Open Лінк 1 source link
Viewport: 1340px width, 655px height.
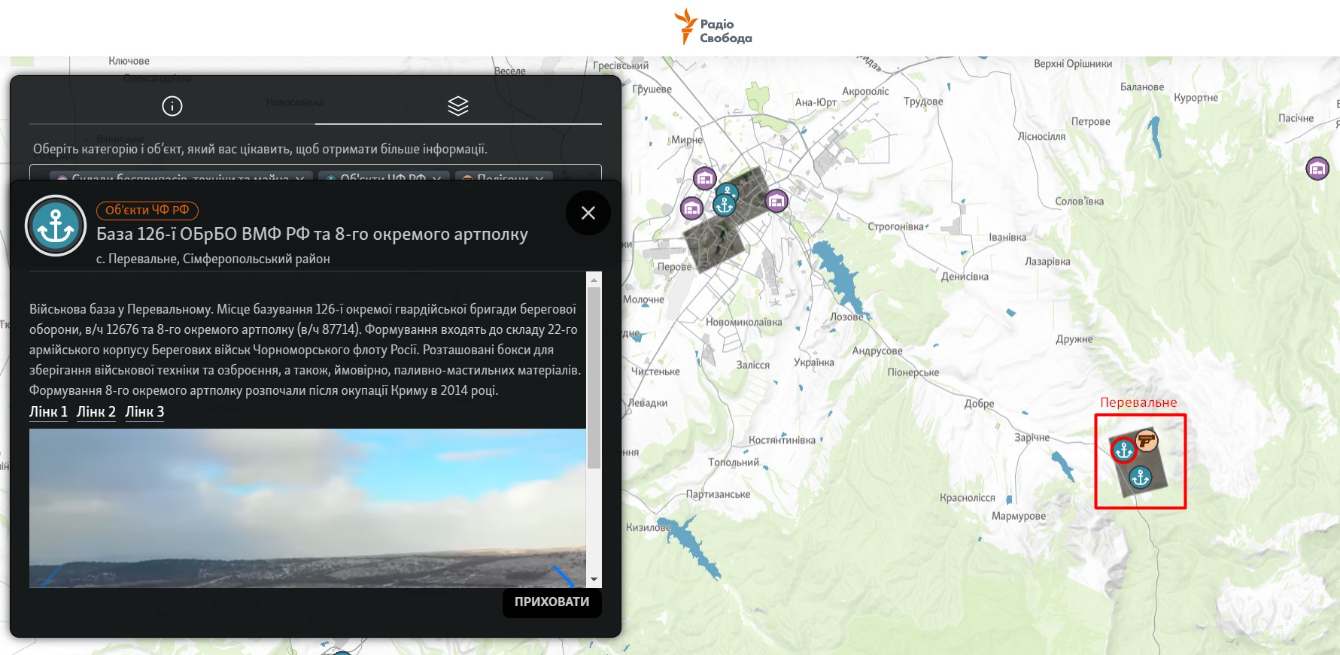48,412
